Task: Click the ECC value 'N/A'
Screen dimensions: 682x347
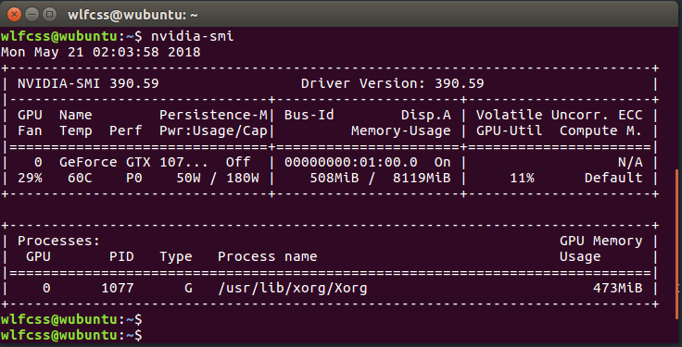Action: pos(630,163)
